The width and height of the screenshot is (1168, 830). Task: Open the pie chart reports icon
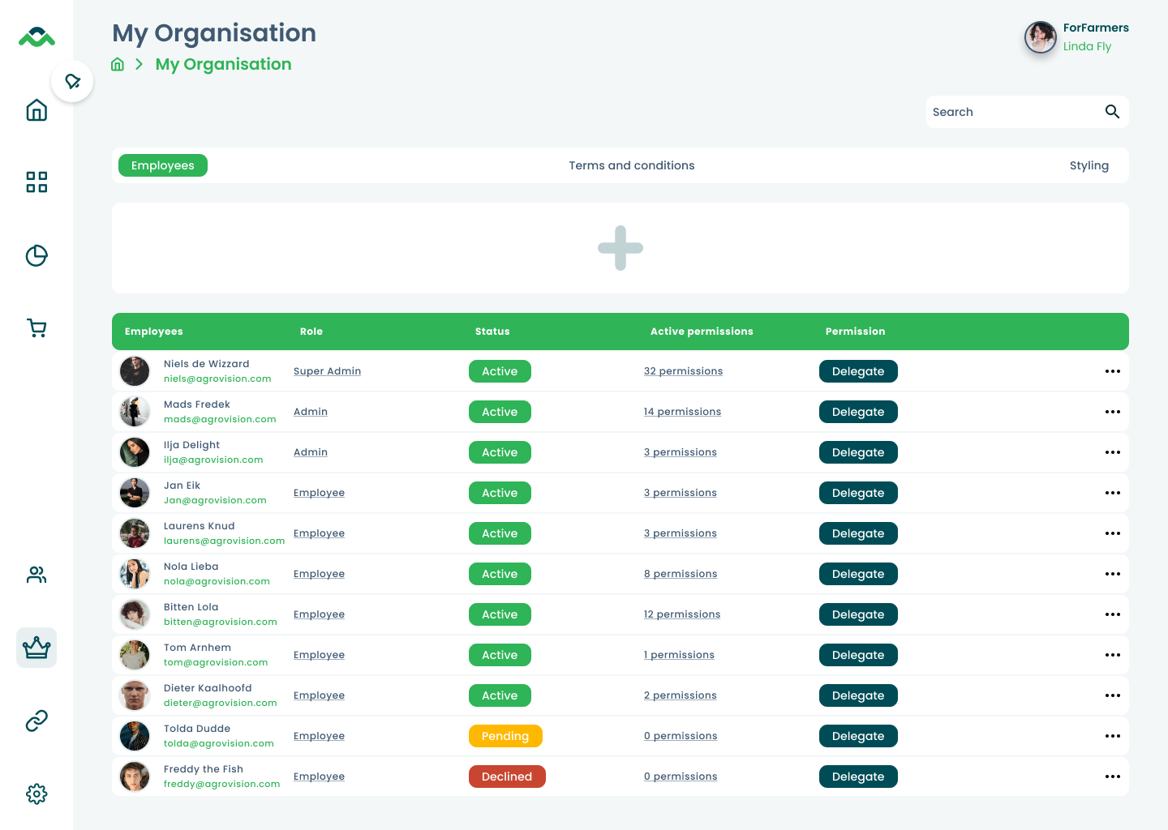pyautogui.click(x=36, y=256)
